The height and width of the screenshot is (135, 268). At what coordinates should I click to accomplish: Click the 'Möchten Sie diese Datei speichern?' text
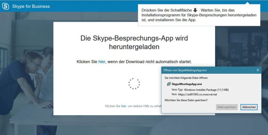coord(186,100)
